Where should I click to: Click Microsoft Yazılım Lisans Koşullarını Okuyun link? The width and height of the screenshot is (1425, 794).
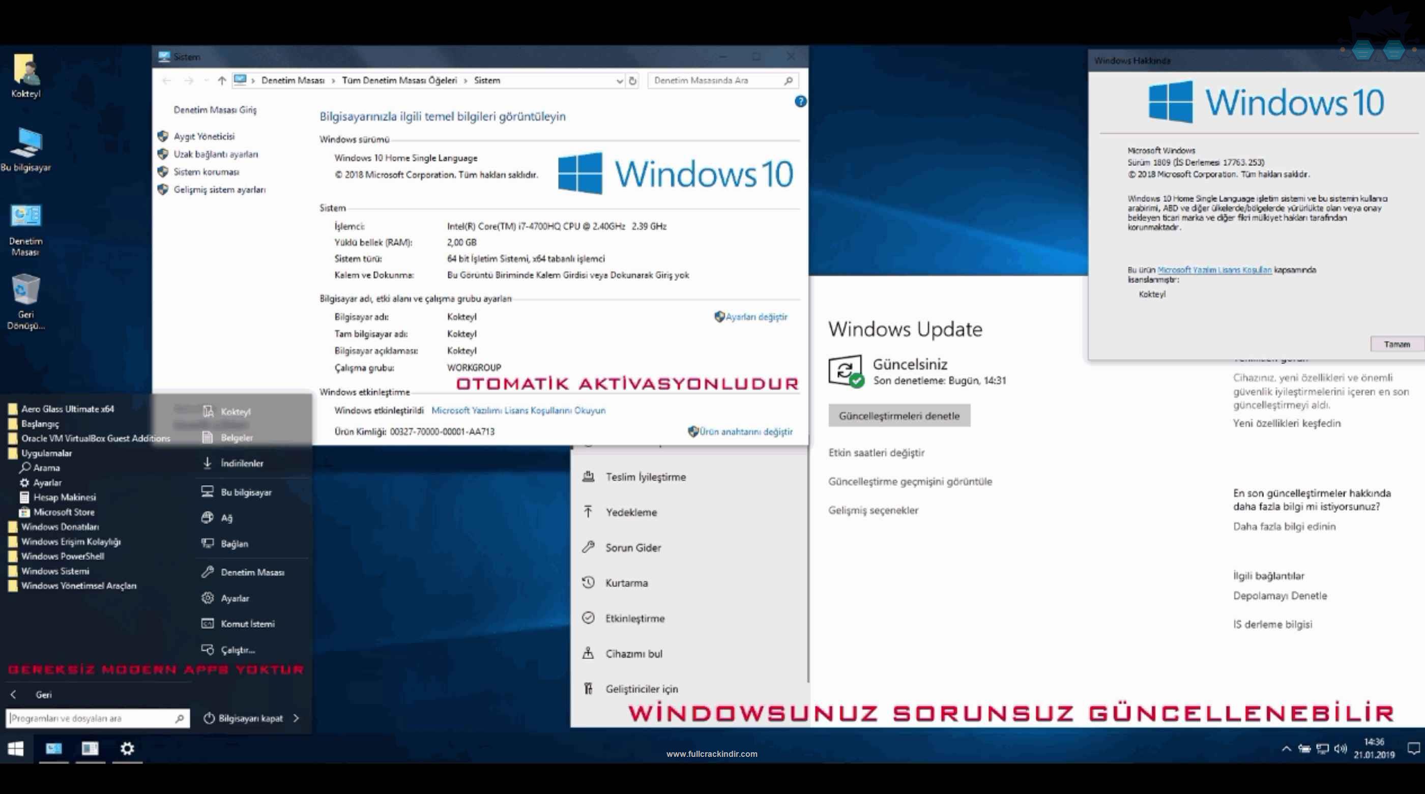518,409
